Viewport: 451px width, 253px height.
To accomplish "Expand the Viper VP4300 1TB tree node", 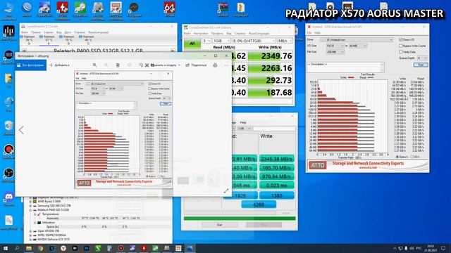I will [x=30, y=231].
